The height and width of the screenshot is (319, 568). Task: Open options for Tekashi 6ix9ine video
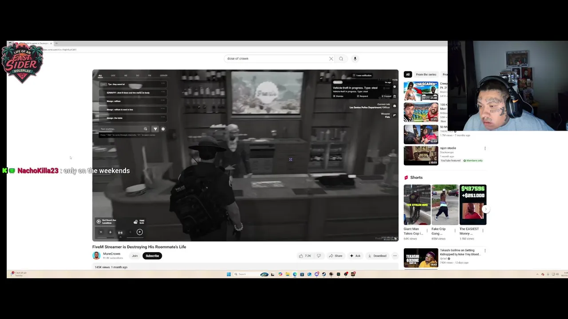tap(485, 251)
